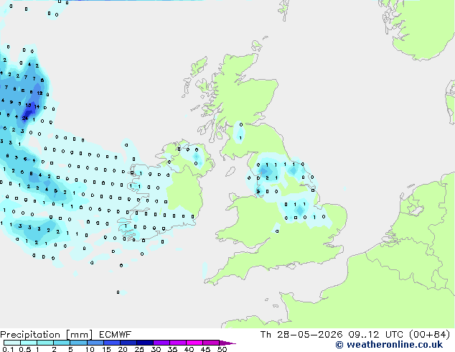The width and height of the screenshot is (455, 352).
Task: Click the 2–5 mm legend swatch
Action: (62, 343)
